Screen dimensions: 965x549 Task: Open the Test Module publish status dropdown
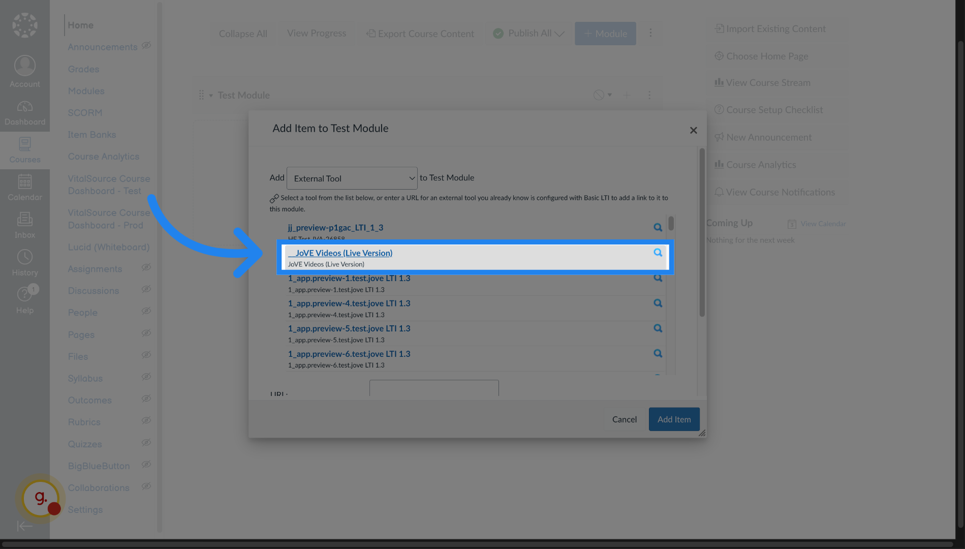pyautogui.click(x=603, y=95)
